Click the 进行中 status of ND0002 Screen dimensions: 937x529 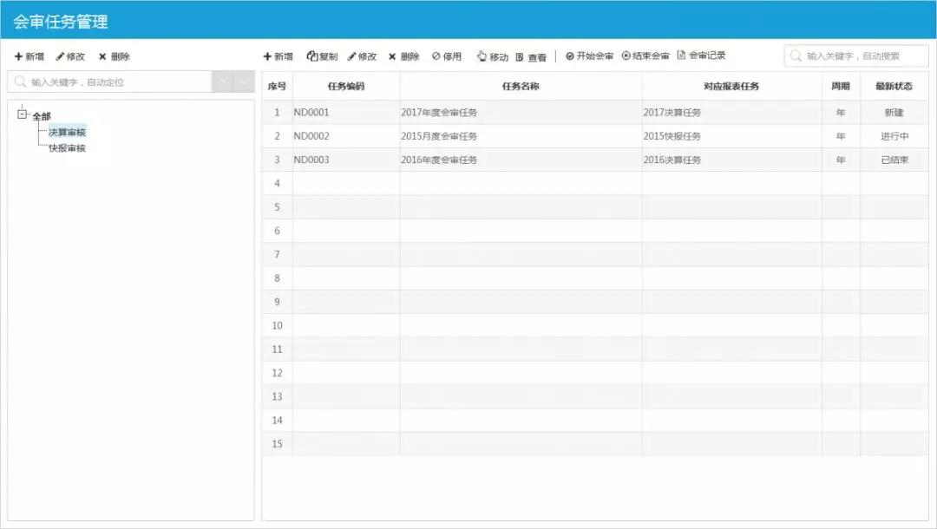pos(895,135)
